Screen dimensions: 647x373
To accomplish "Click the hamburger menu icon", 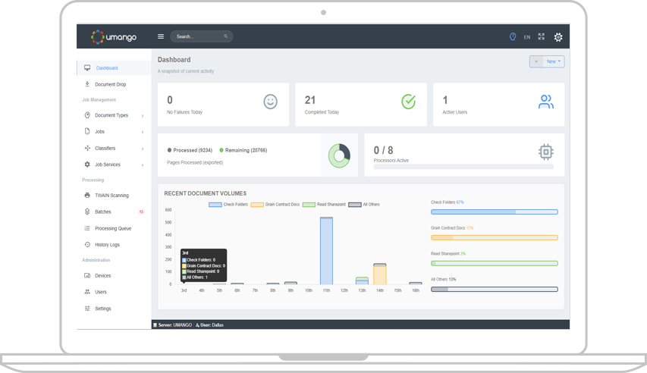I will point(160,36).
